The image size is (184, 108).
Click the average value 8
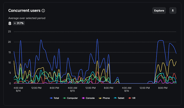(x=10, y=23)
